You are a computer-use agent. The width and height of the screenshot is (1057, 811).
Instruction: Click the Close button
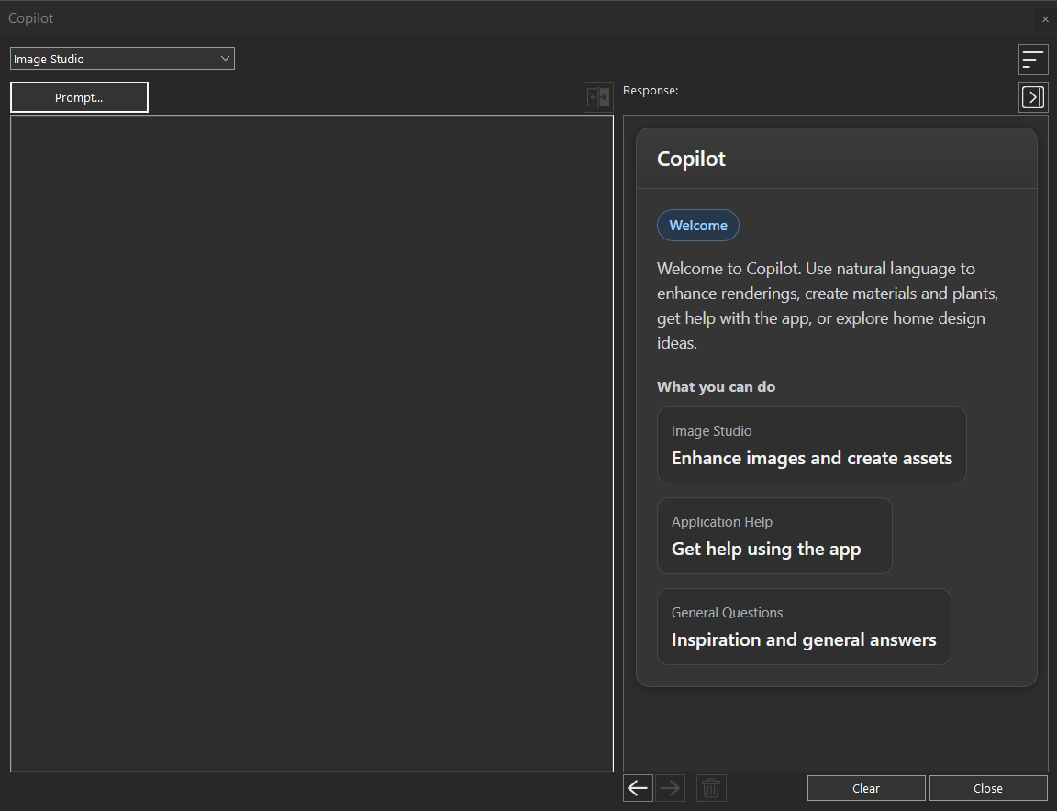tap(988, 788)
